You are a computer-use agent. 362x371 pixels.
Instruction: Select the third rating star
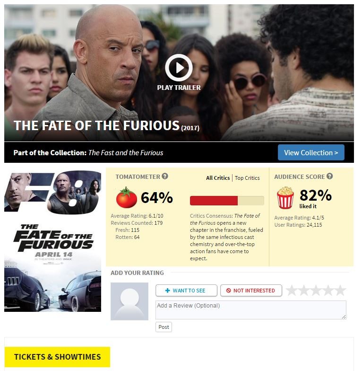[x=316, y=291]
